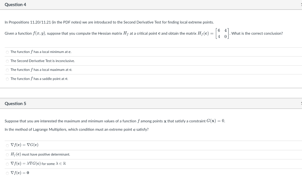Image resolution: width=302 pixels, height=180 pixels.
Task: Click the phrase "Lagrange Multipliers" in Question 5
Action: [x=47, y=129]
